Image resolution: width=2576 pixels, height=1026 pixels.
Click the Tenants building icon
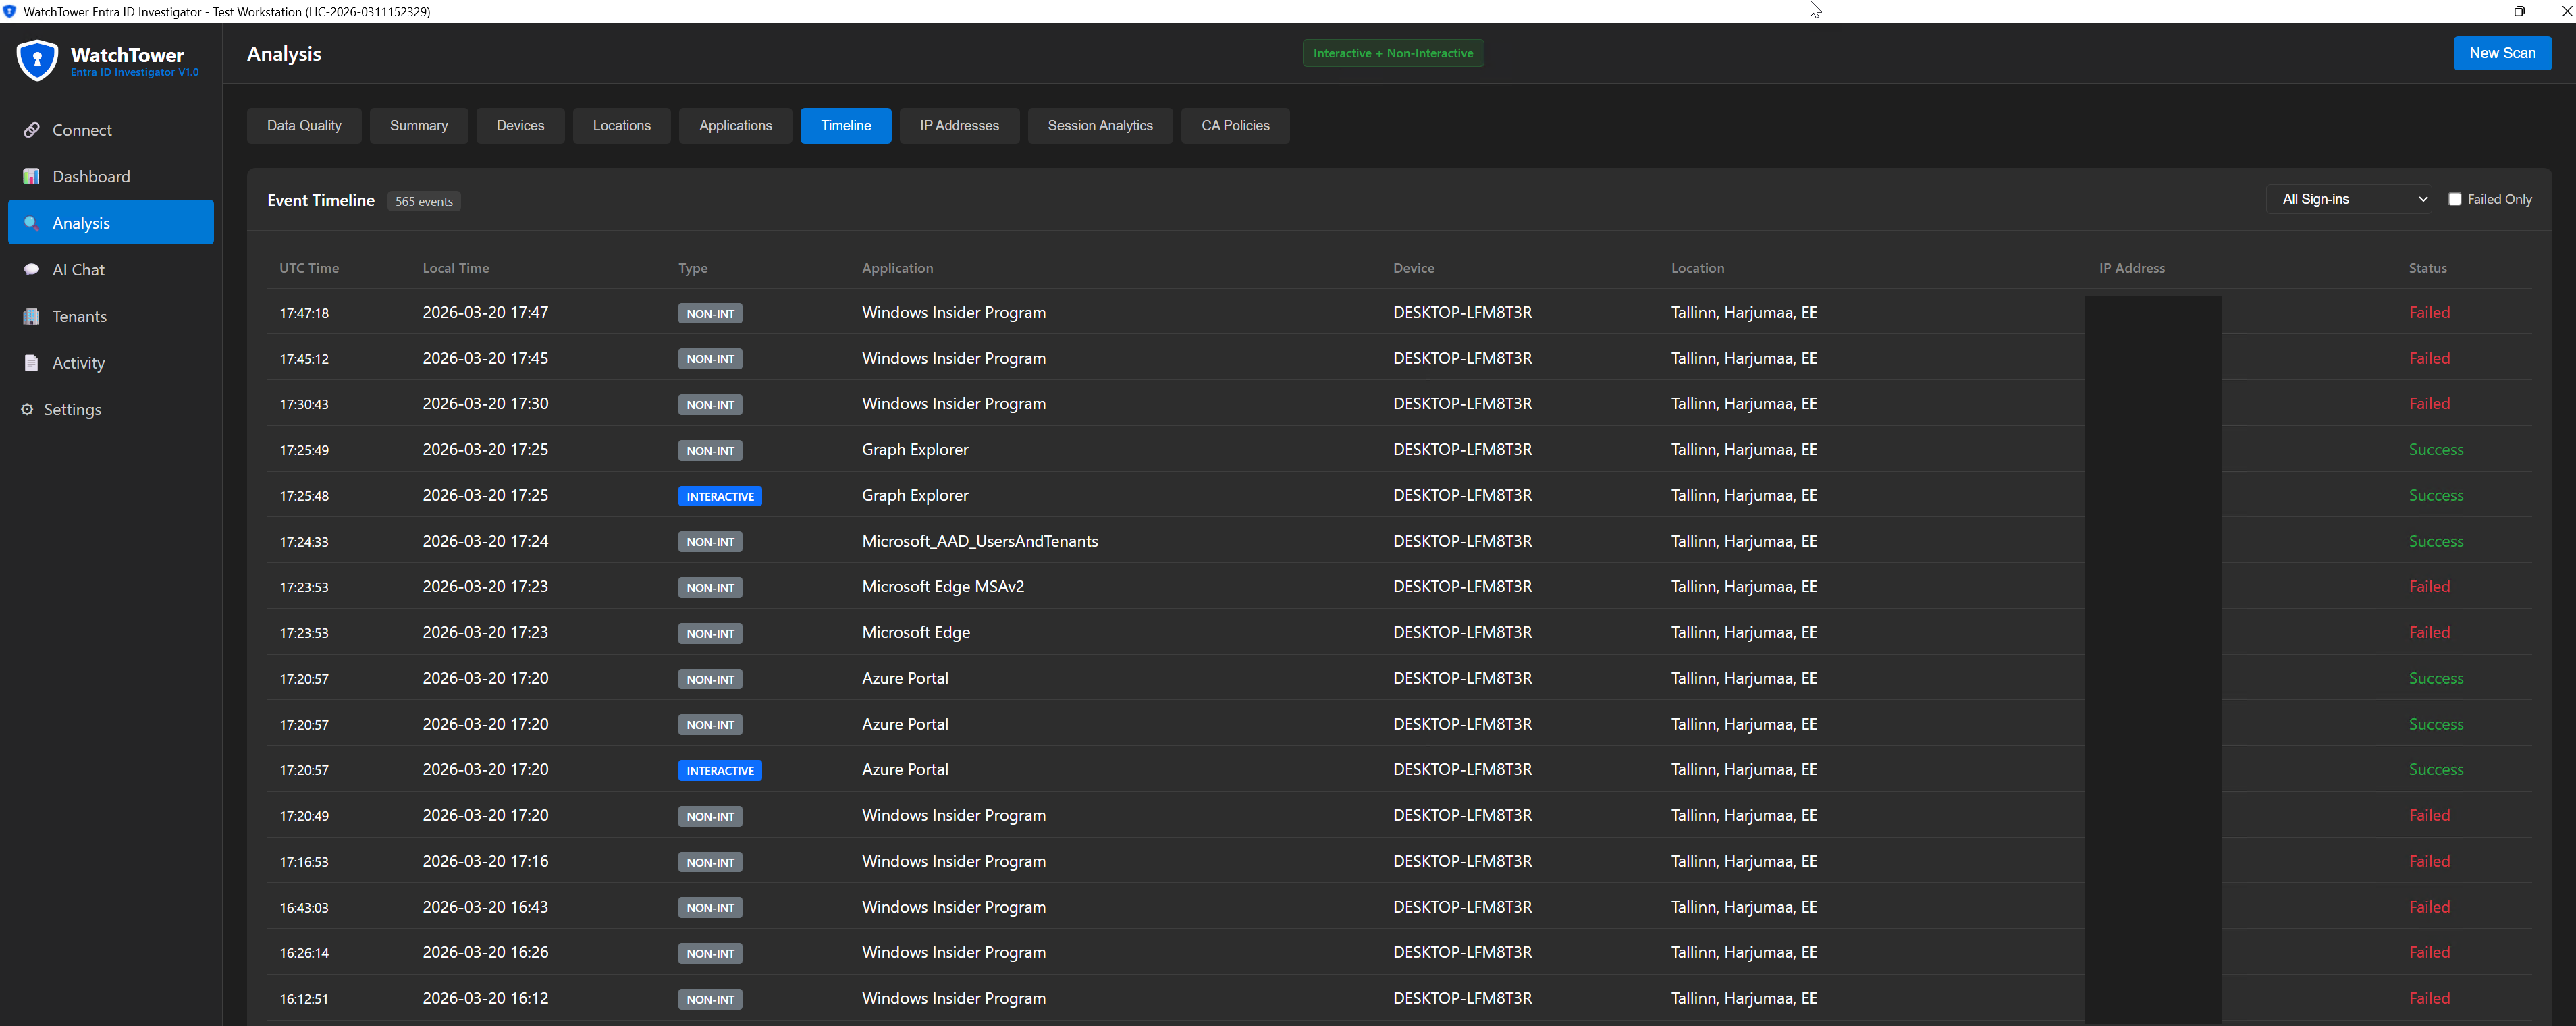point(32,316)
